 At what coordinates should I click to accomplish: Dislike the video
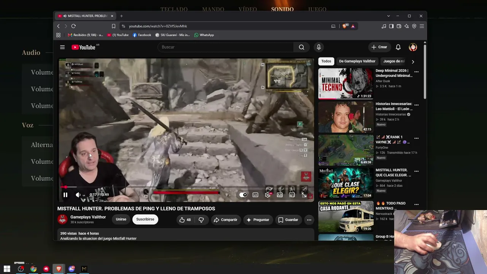tap(201, 220)
